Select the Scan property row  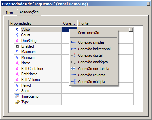coord(38,91)
